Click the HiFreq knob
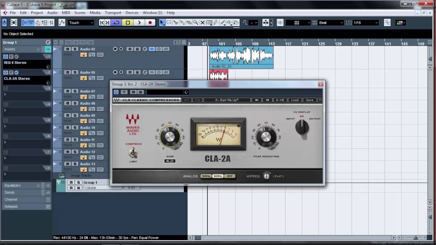436x245 pixels. 266,176
